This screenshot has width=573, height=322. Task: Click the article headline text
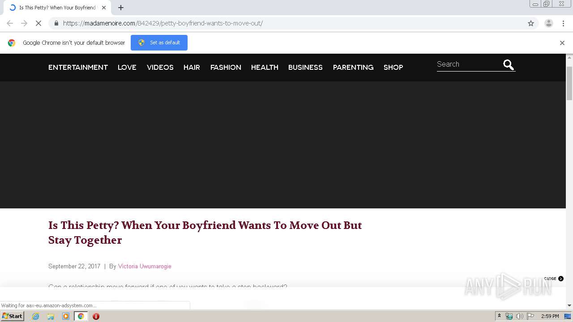(x=205, y=233)
